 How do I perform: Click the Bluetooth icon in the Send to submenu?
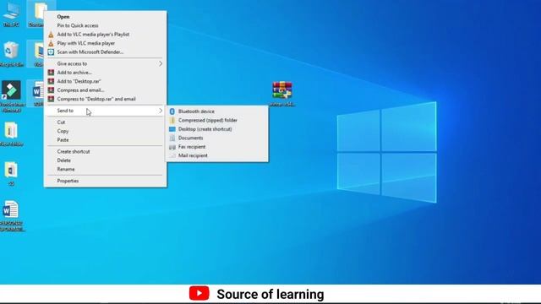[x=172, y=111]
